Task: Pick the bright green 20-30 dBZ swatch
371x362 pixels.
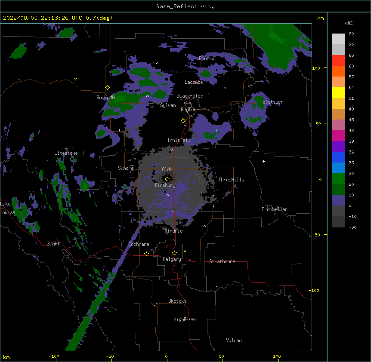Action: point(338,179)
